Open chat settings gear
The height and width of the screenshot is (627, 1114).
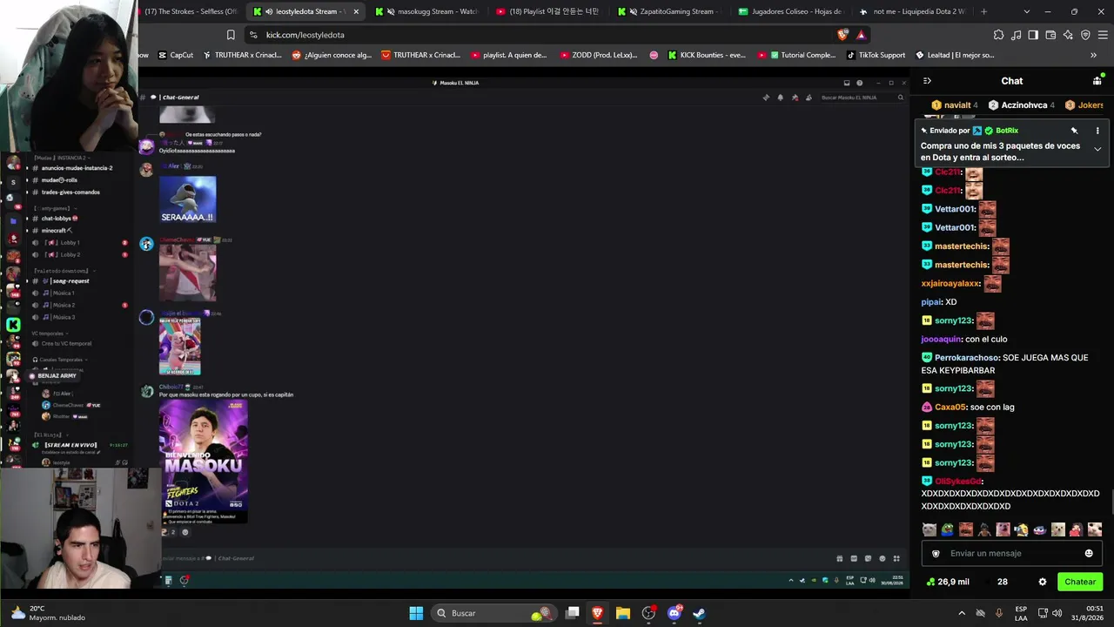click(1043, 582)
